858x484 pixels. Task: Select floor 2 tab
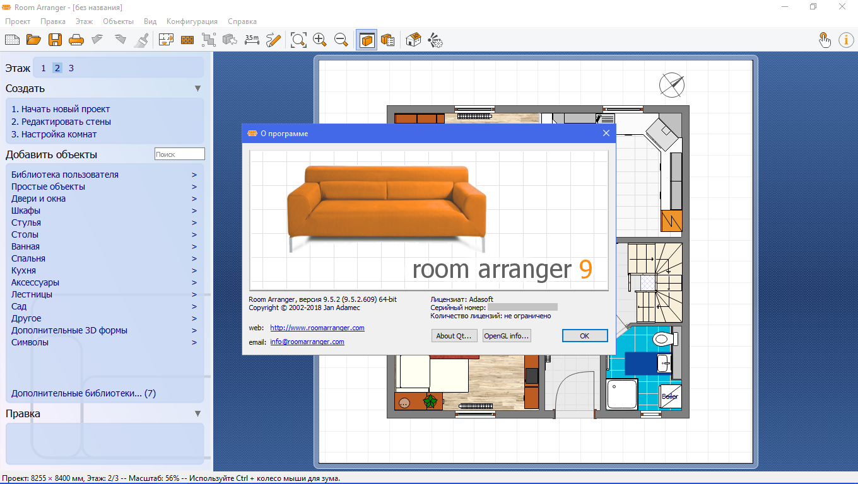[x=57, y=68]
